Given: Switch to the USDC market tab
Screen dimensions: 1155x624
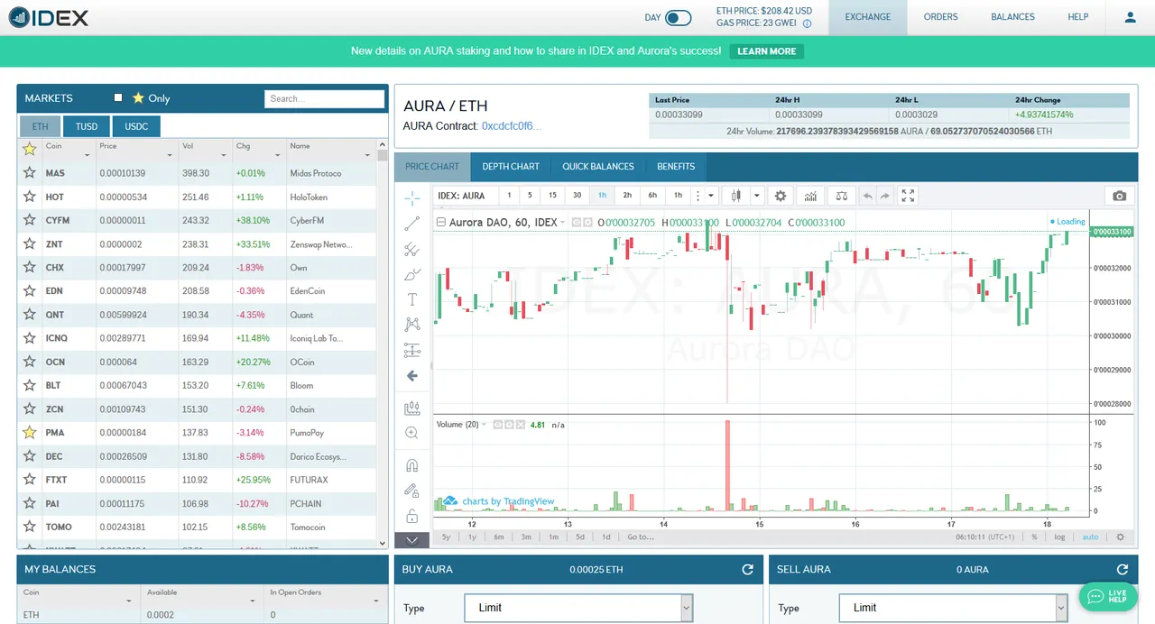Looking at the screenshot, I should (x=136, y=126).
